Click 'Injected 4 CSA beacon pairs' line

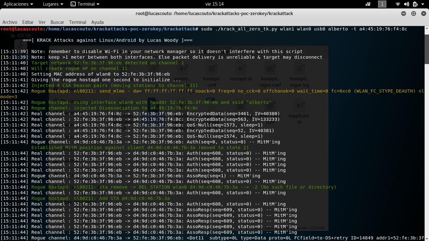click(99, 85)
